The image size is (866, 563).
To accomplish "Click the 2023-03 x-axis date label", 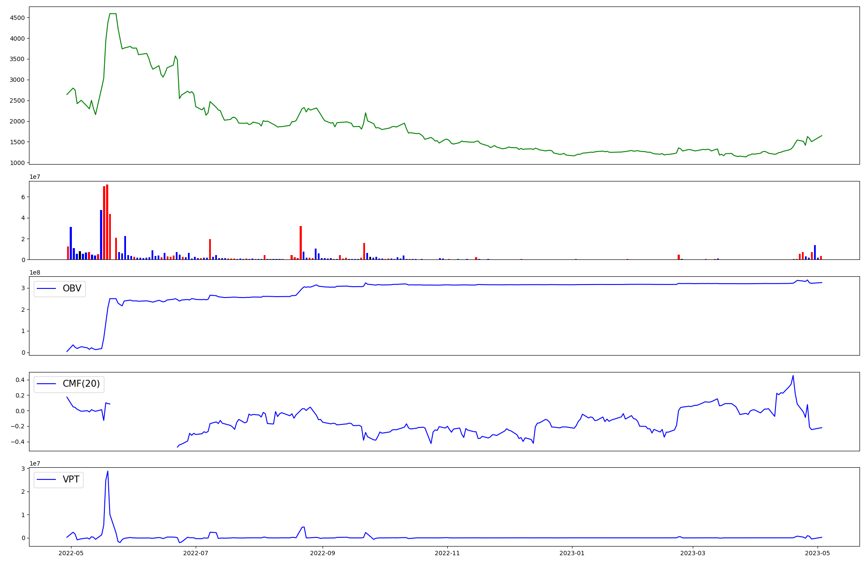I will pos(693,553).
